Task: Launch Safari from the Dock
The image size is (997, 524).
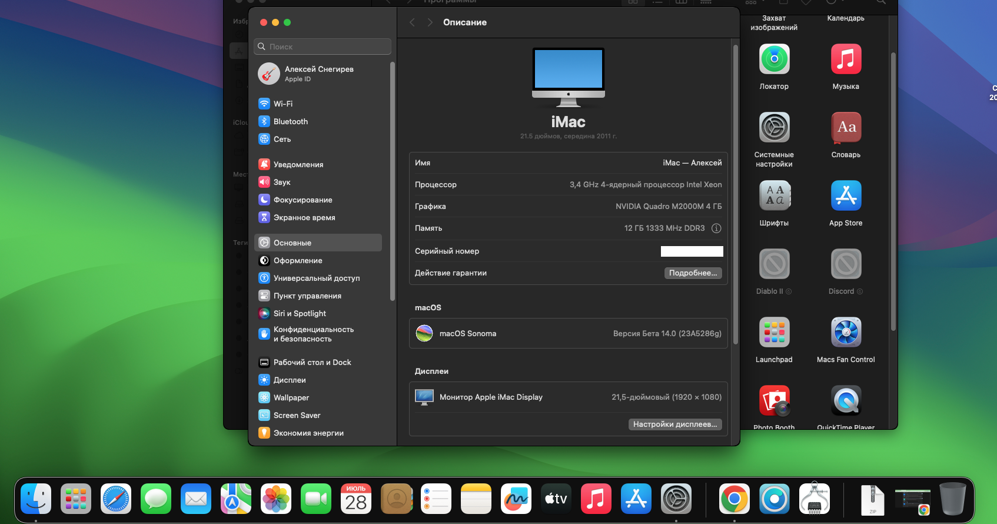Action: click(116, 499)
